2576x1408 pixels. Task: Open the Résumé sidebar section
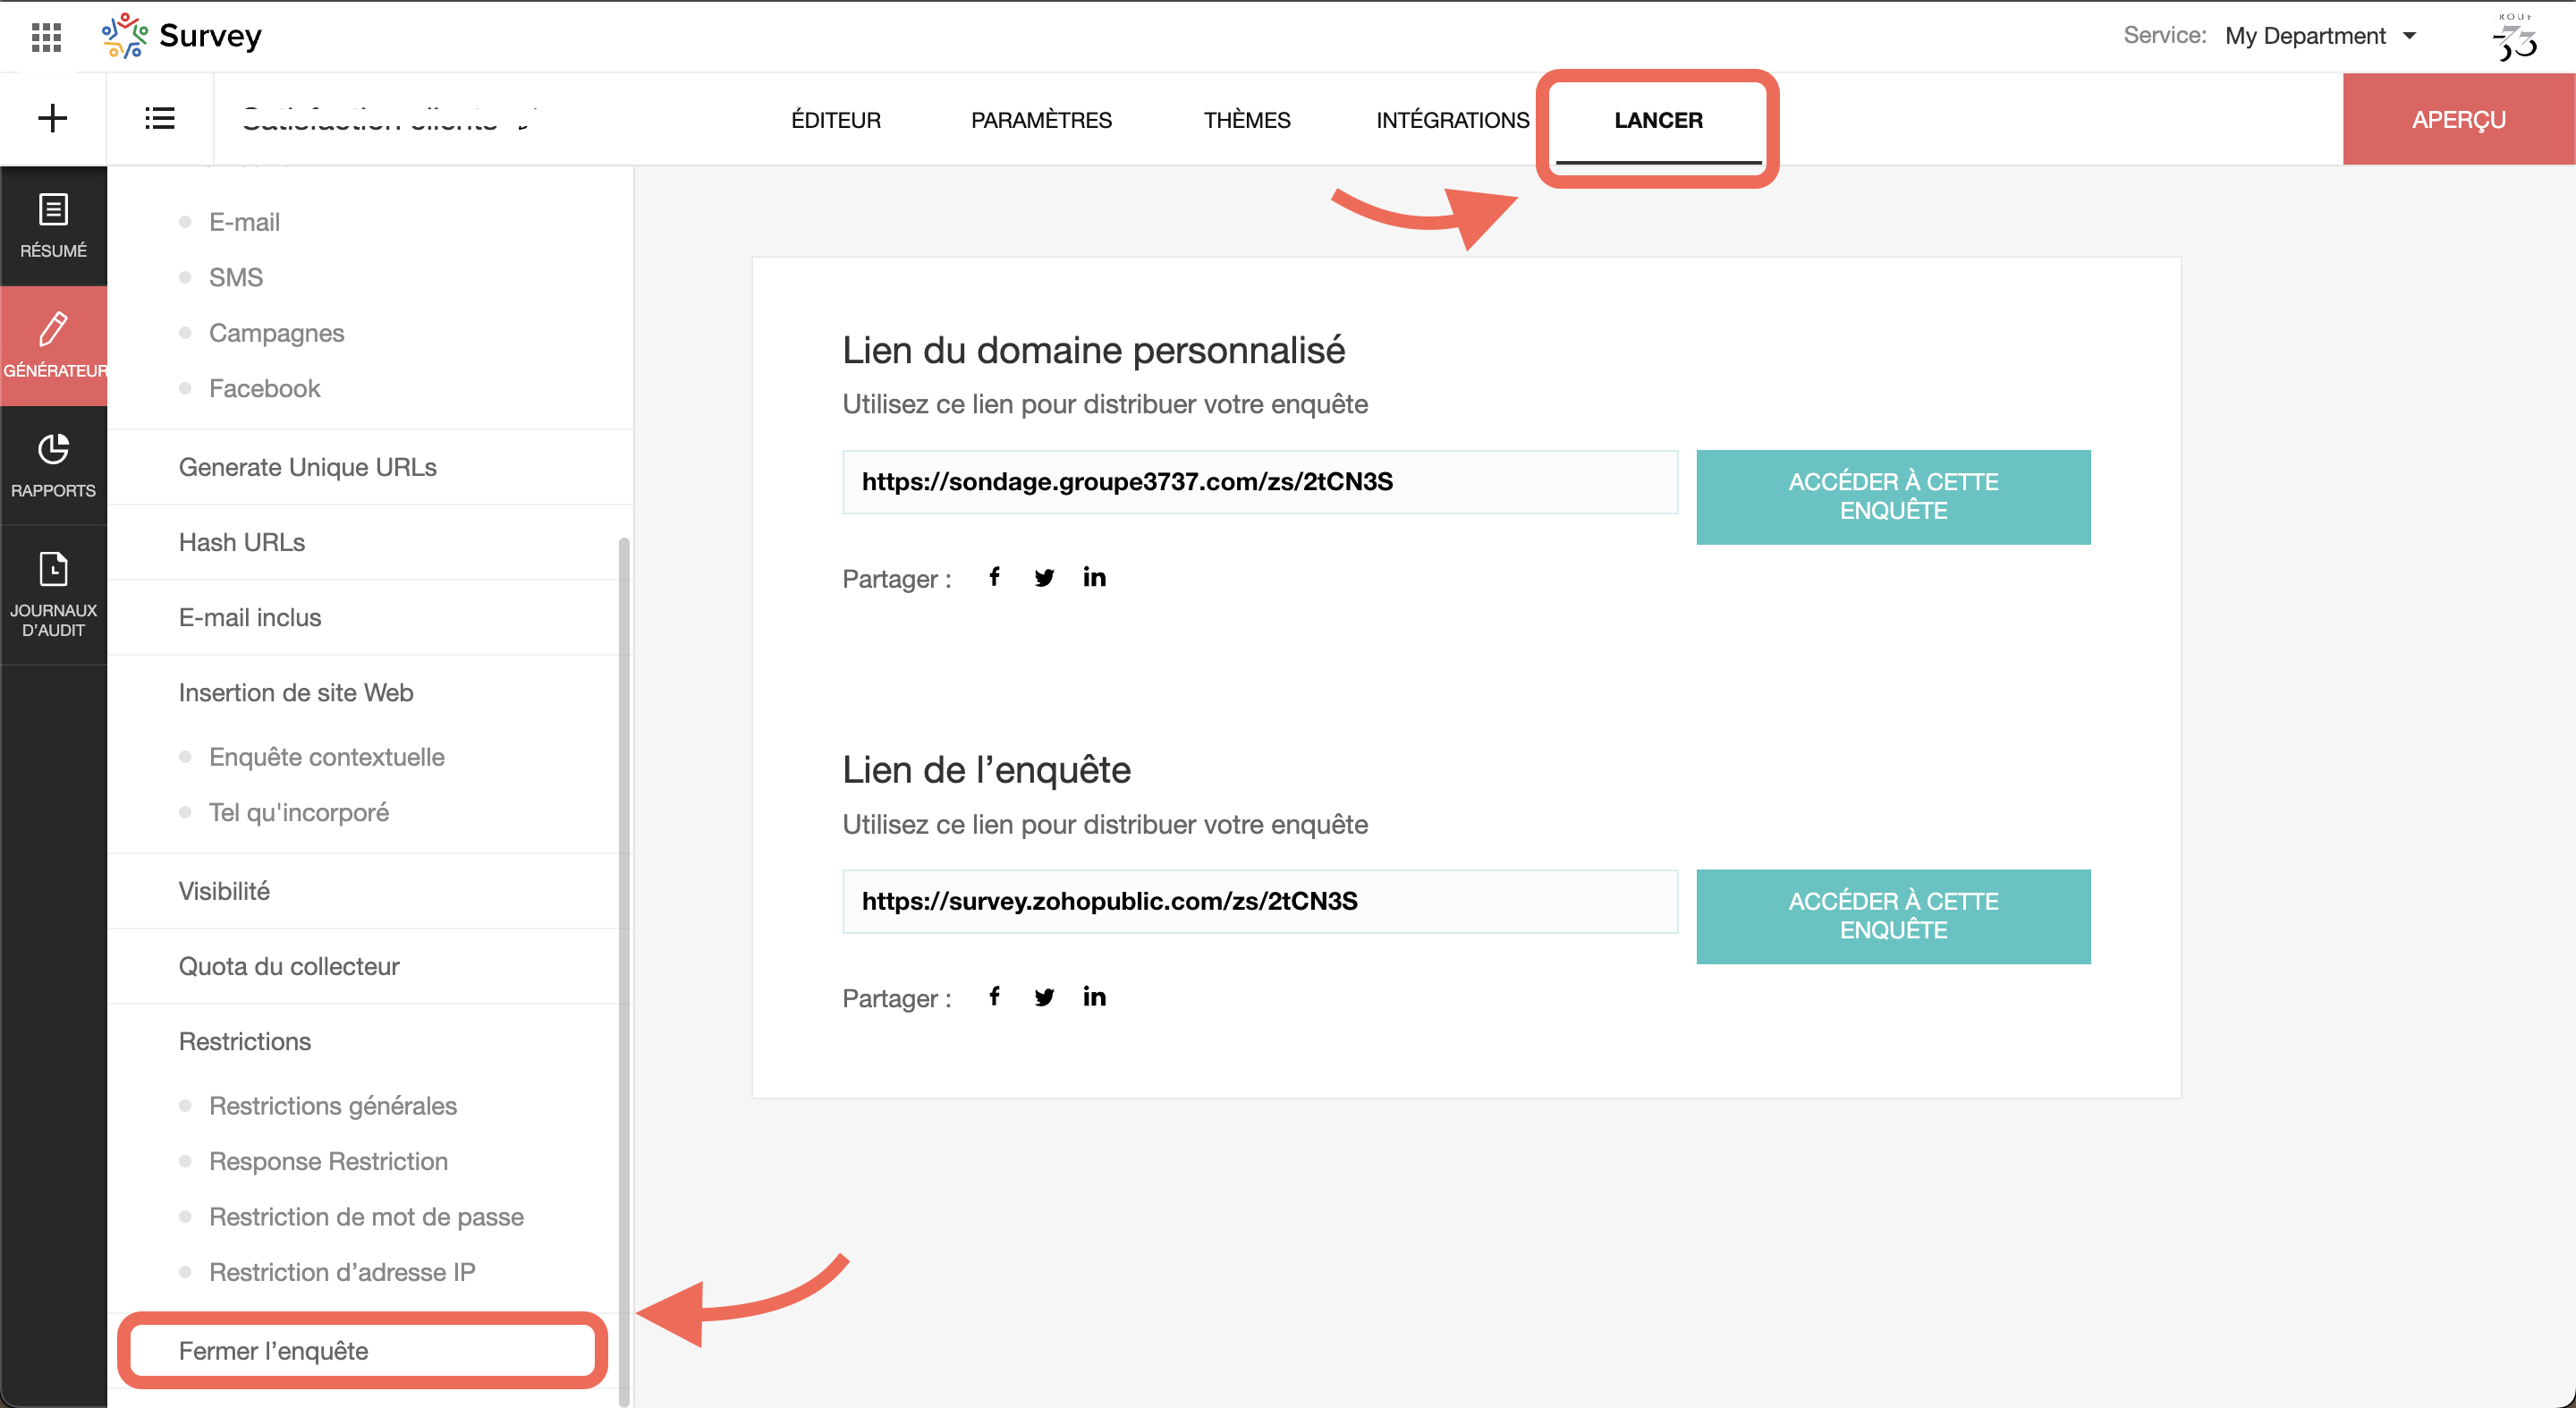click(53, 226)
